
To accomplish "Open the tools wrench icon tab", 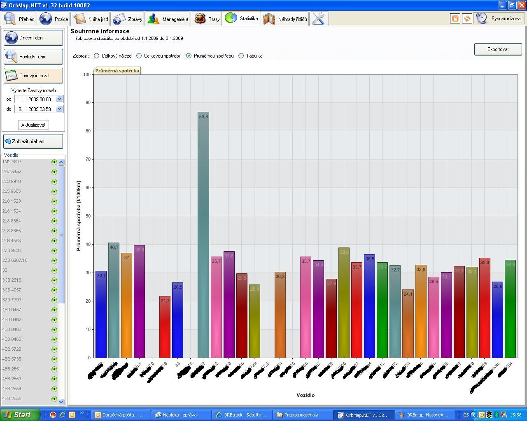I will coord(319,19).
